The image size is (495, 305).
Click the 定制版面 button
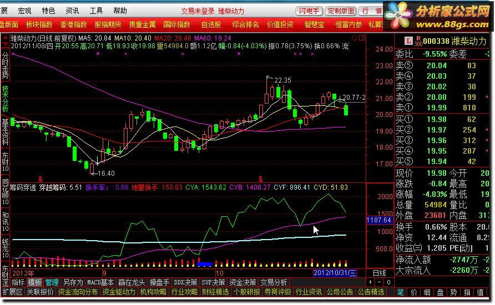coord(341,11)
